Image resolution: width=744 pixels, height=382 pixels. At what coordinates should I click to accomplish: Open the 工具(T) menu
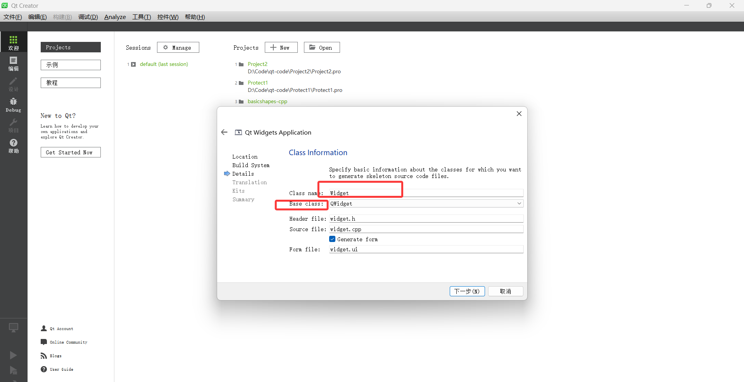[x=142, y=17]
